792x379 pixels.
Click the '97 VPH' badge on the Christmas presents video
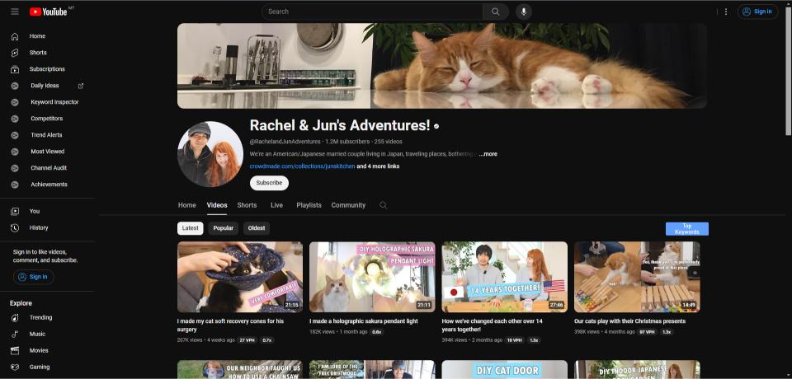(x=647, y=332)
